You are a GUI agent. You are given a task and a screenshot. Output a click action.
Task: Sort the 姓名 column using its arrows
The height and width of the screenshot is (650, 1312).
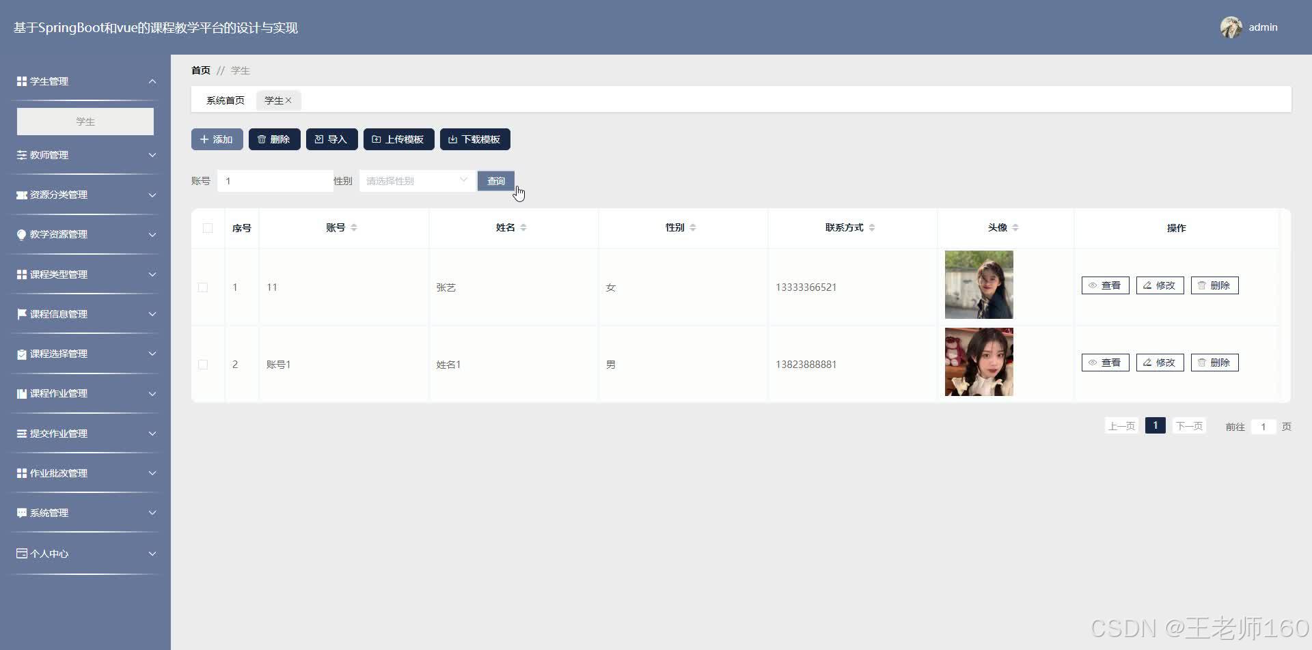tap(523, 227)
